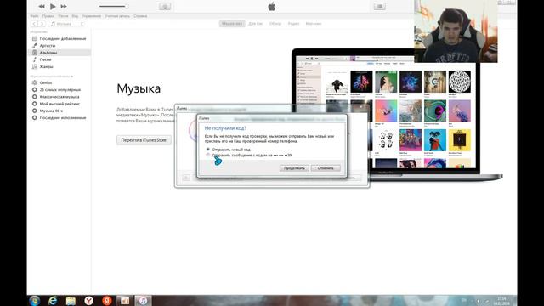Open the Вид menu
544x306 pixels.
(75, 16)
